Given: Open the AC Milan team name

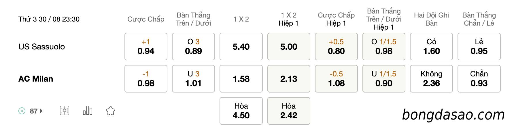Looking at the screenshot, I should [x=36, y=79].
